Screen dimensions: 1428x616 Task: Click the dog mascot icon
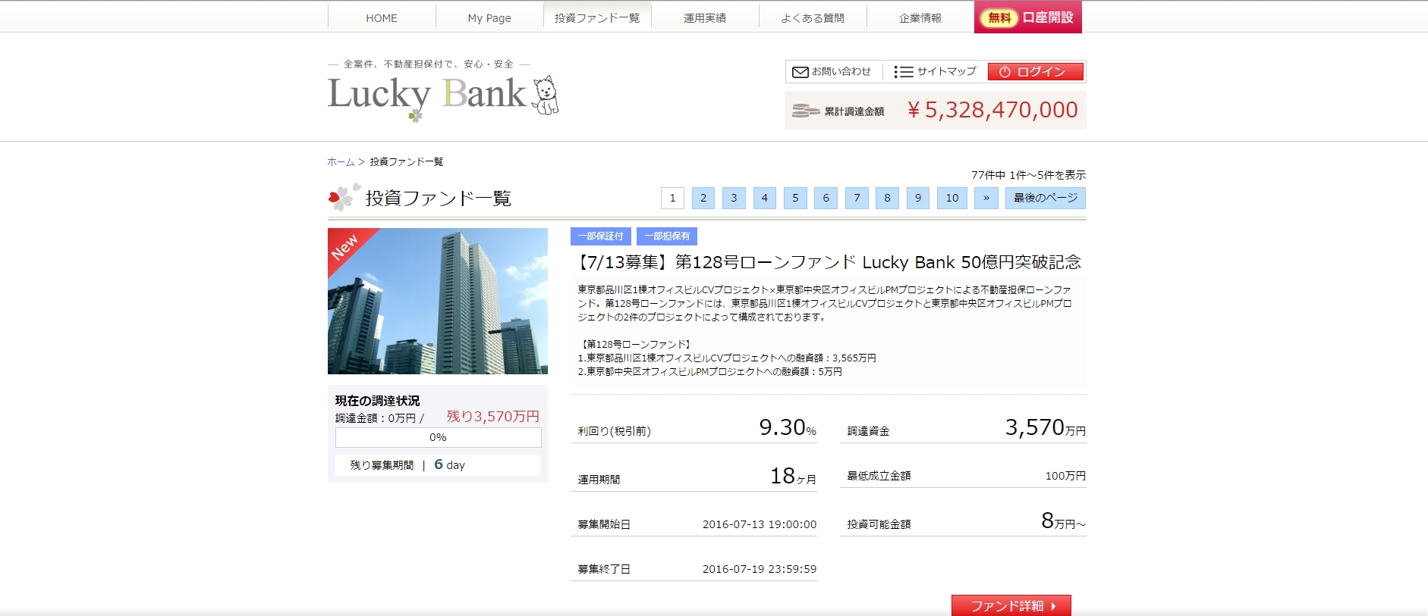[546, 95]
